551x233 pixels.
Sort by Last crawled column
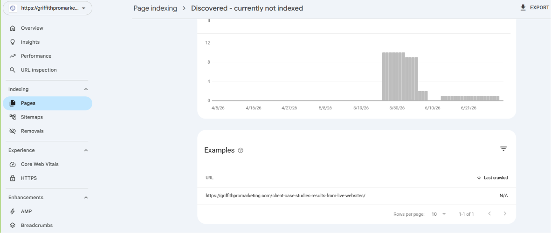(492, 178)
